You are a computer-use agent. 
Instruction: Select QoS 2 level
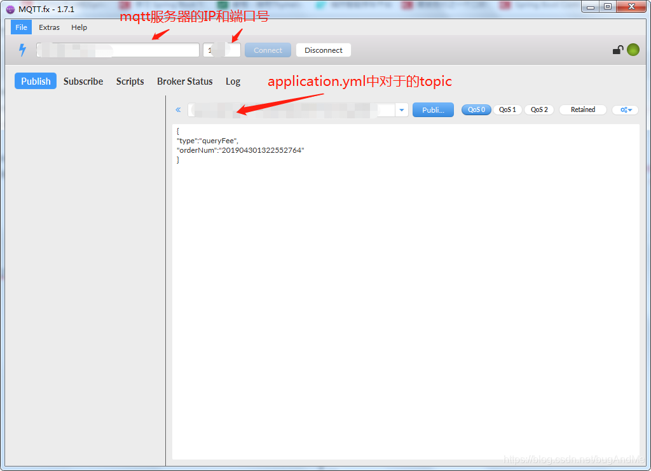(x=539, y=109)
